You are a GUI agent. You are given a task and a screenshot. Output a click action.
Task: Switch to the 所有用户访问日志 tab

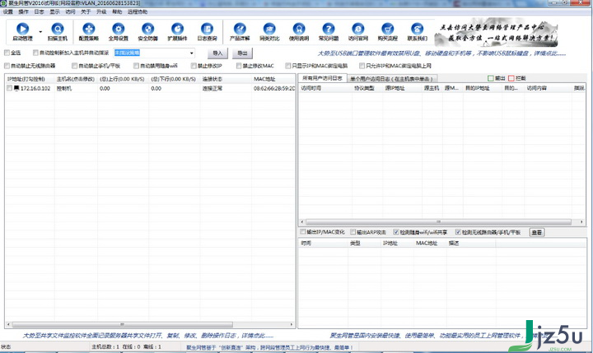[323, 78]
